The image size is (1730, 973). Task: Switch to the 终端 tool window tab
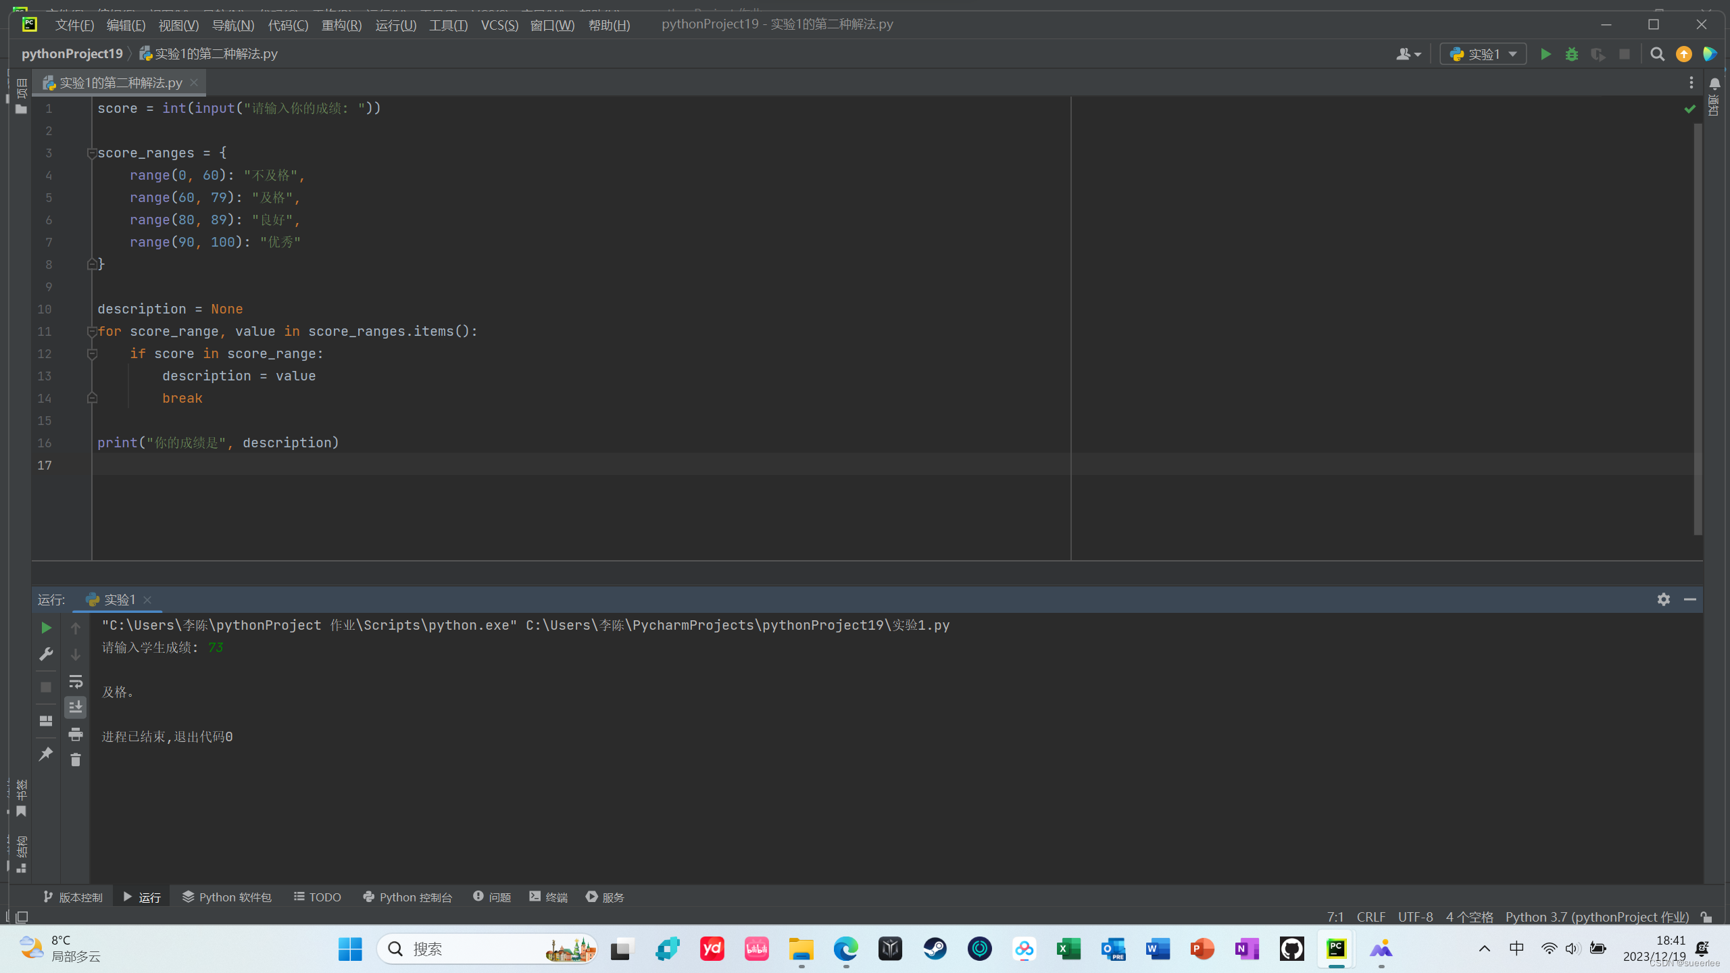tap(549, 897)
